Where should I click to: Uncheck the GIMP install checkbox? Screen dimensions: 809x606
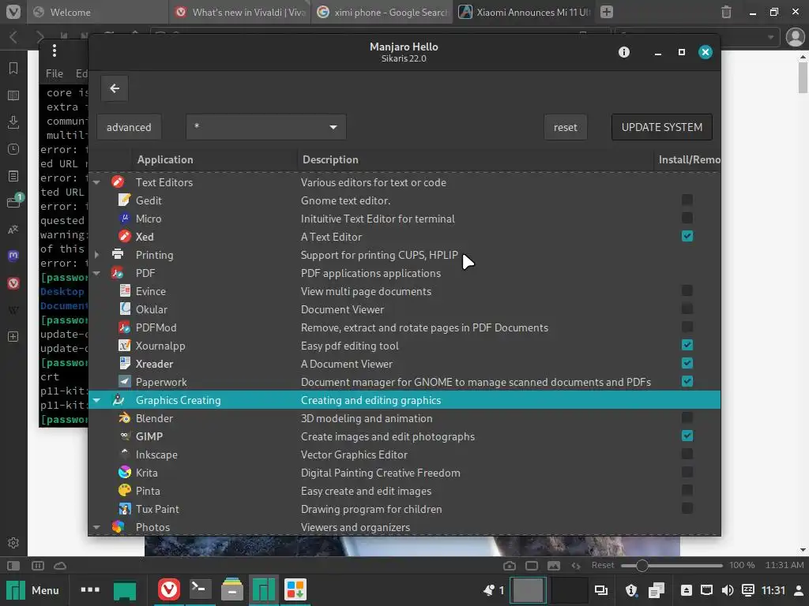coord(687,436)
